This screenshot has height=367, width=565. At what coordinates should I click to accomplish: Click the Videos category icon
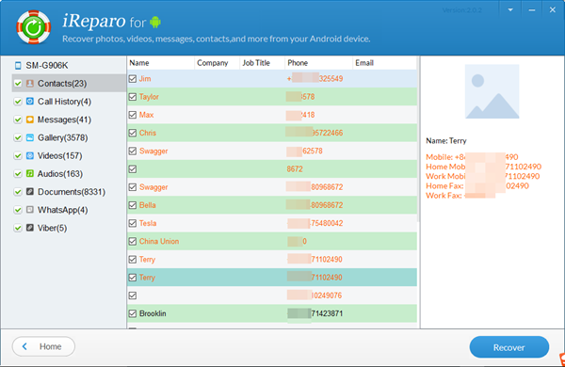[x=30, y=155]
